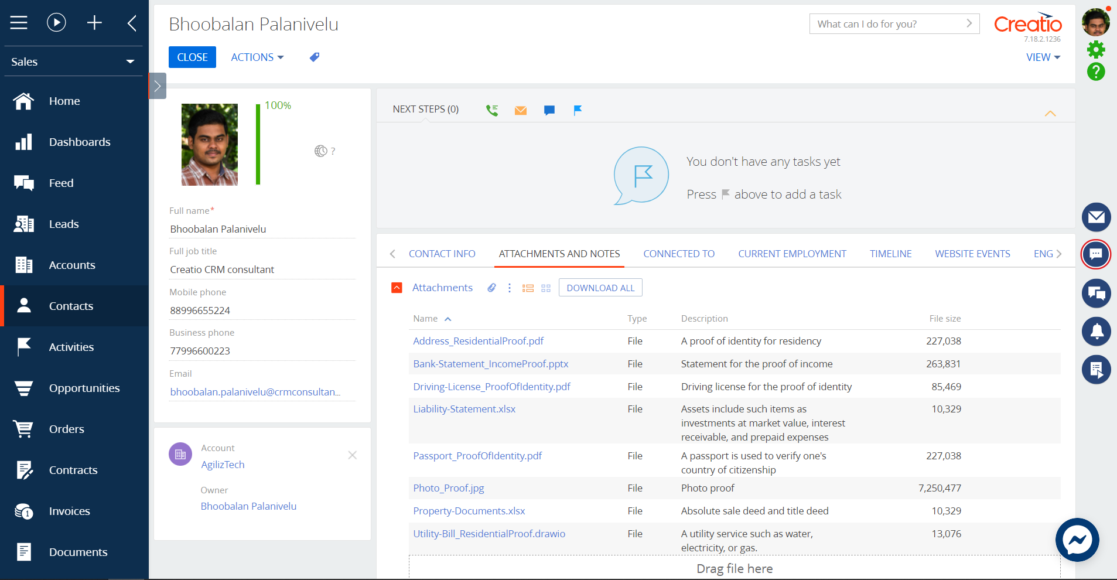Open the ACTIONS dropdown menu
1117x580 pixels.
257,57
